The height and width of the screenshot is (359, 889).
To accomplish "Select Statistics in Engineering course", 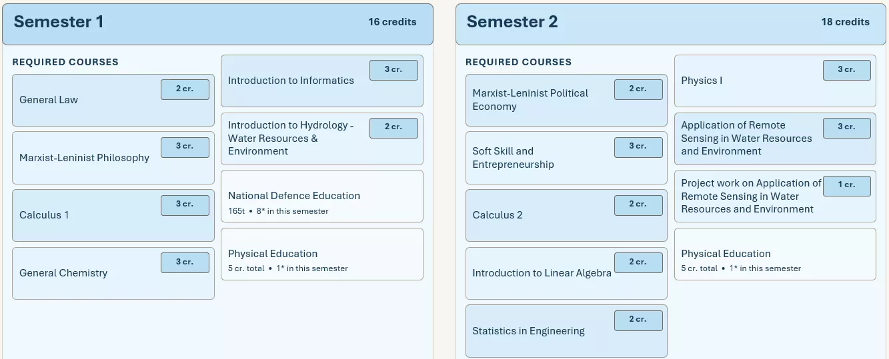I will pyautogui.click(x=566, y=331).
